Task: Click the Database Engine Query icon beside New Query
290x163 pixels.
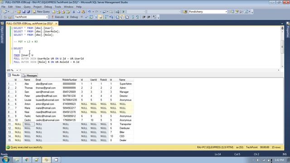Action: click(53, 12)
